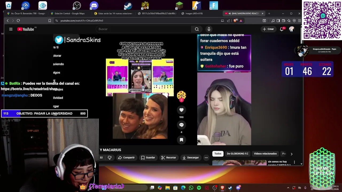
Task: Show hidden system tray icons
Action: (x=288, y=188)
